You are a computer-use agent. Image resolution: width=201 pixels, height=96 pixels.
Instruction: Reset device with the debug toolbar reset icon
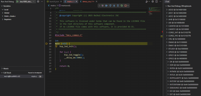103,6
